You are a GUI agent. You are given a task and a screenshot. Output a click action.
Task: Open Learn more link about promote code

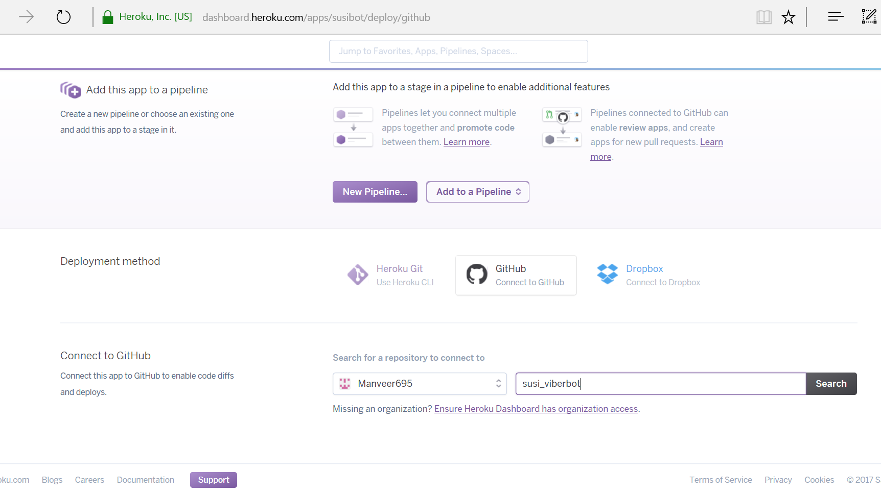(467, 142)
